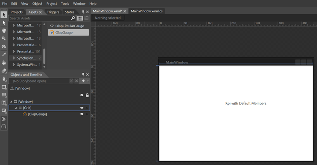Select the Camera Orbit tool

pos(4,46)
